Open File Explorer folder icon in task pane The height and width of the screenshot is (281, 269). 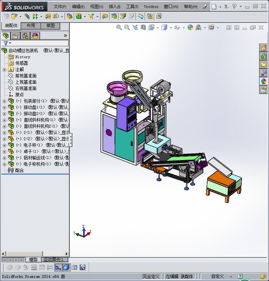click(x=263, y=64)
